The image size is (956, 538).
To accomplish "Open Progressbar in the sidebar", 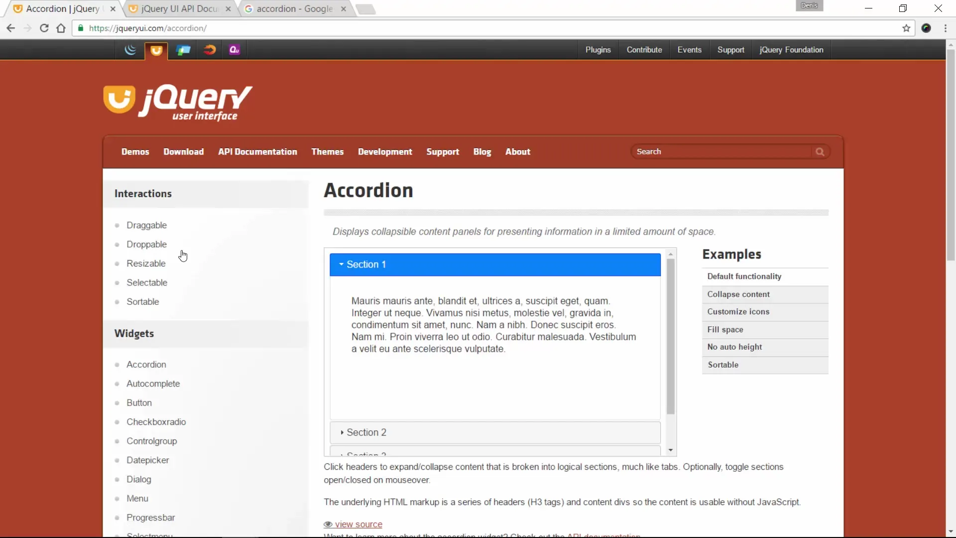I will [x=150, y=518].
